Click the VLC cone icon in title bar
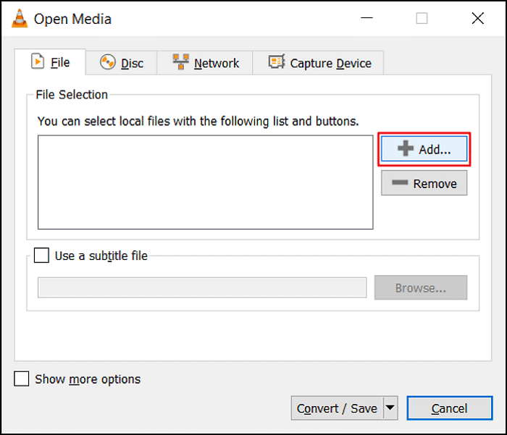The width and height of the screenshot is (507, 435). [20, 19]
